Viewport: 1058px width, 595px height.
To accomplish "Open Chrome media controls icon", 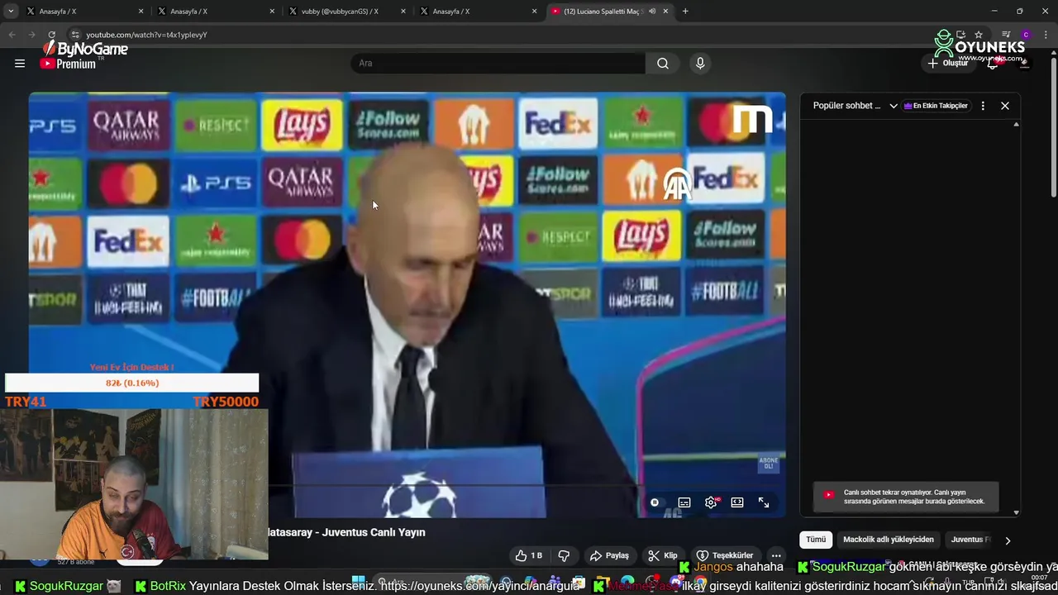I will coord(1006,35).
